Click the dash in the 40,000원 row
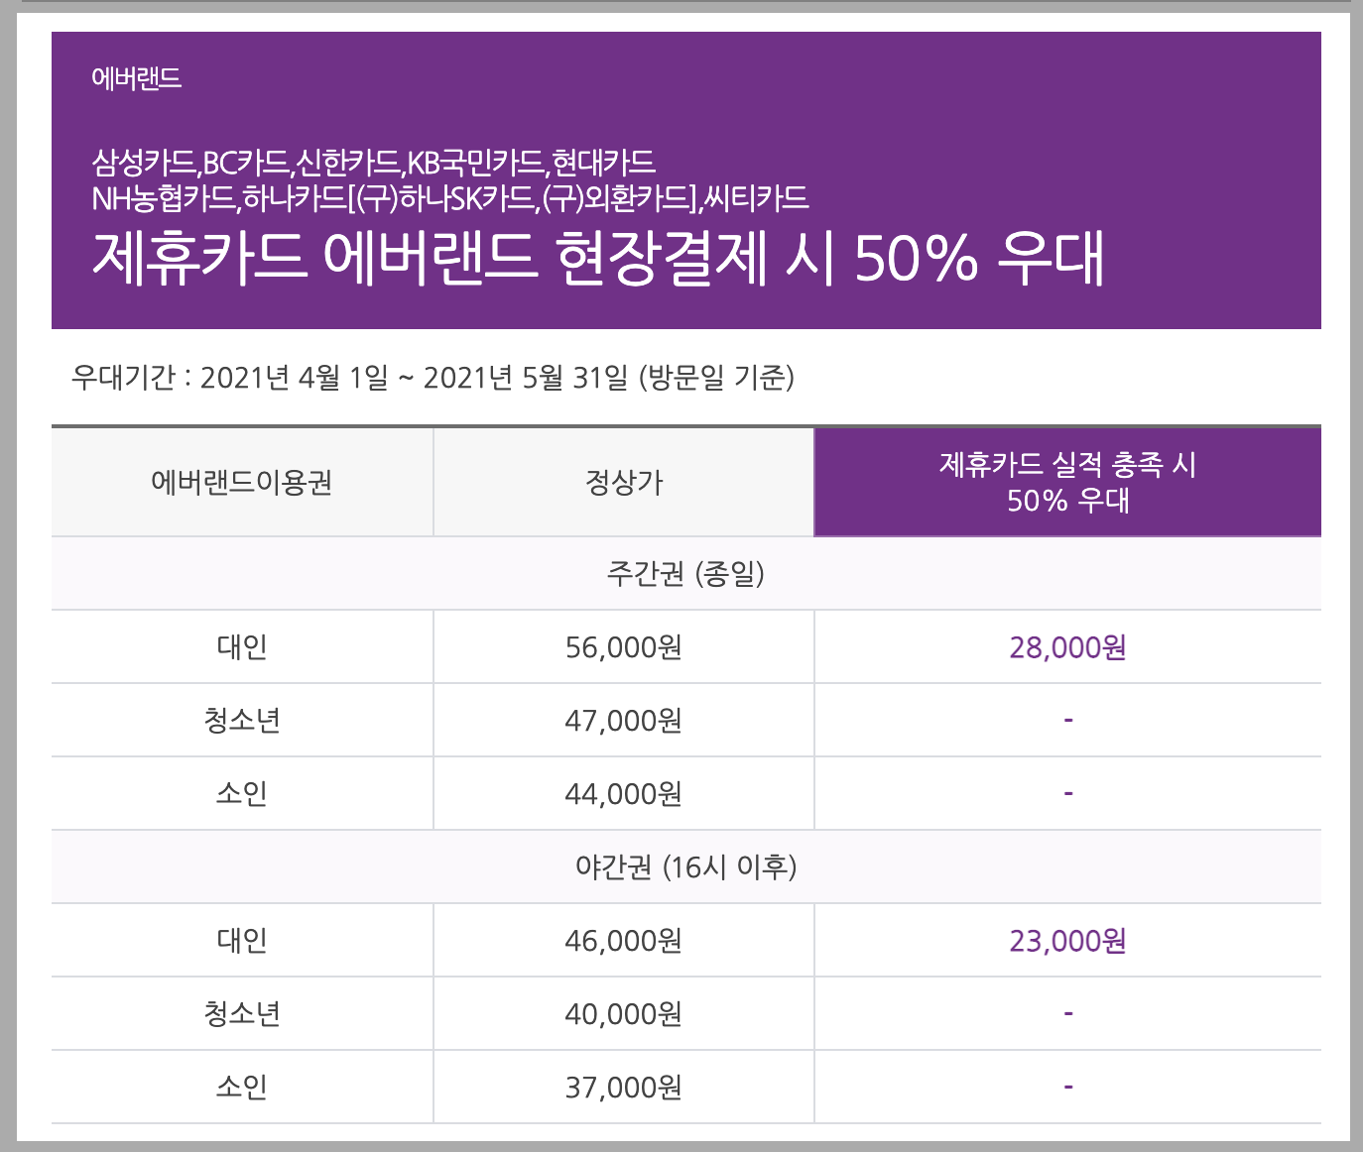Screen dimensions: 1363x1152 click(1068, 1013)
